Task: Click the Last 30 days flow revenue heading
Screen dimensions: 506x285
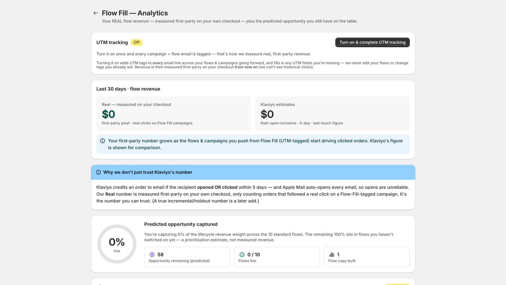Action: 128,89
